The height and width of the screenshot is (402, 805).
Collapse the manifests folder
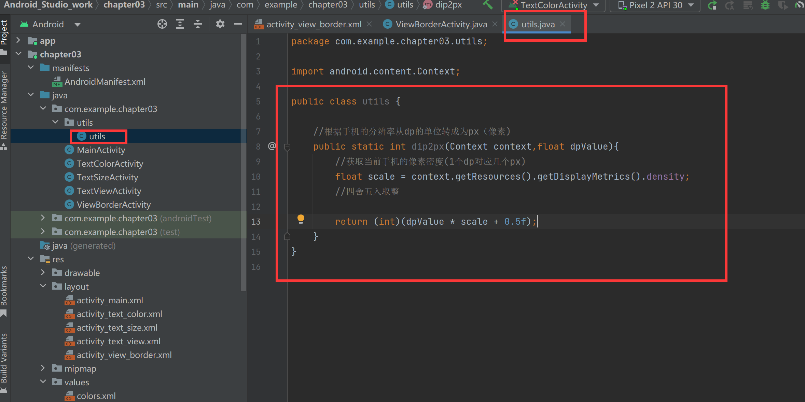(x=31, y=68)
